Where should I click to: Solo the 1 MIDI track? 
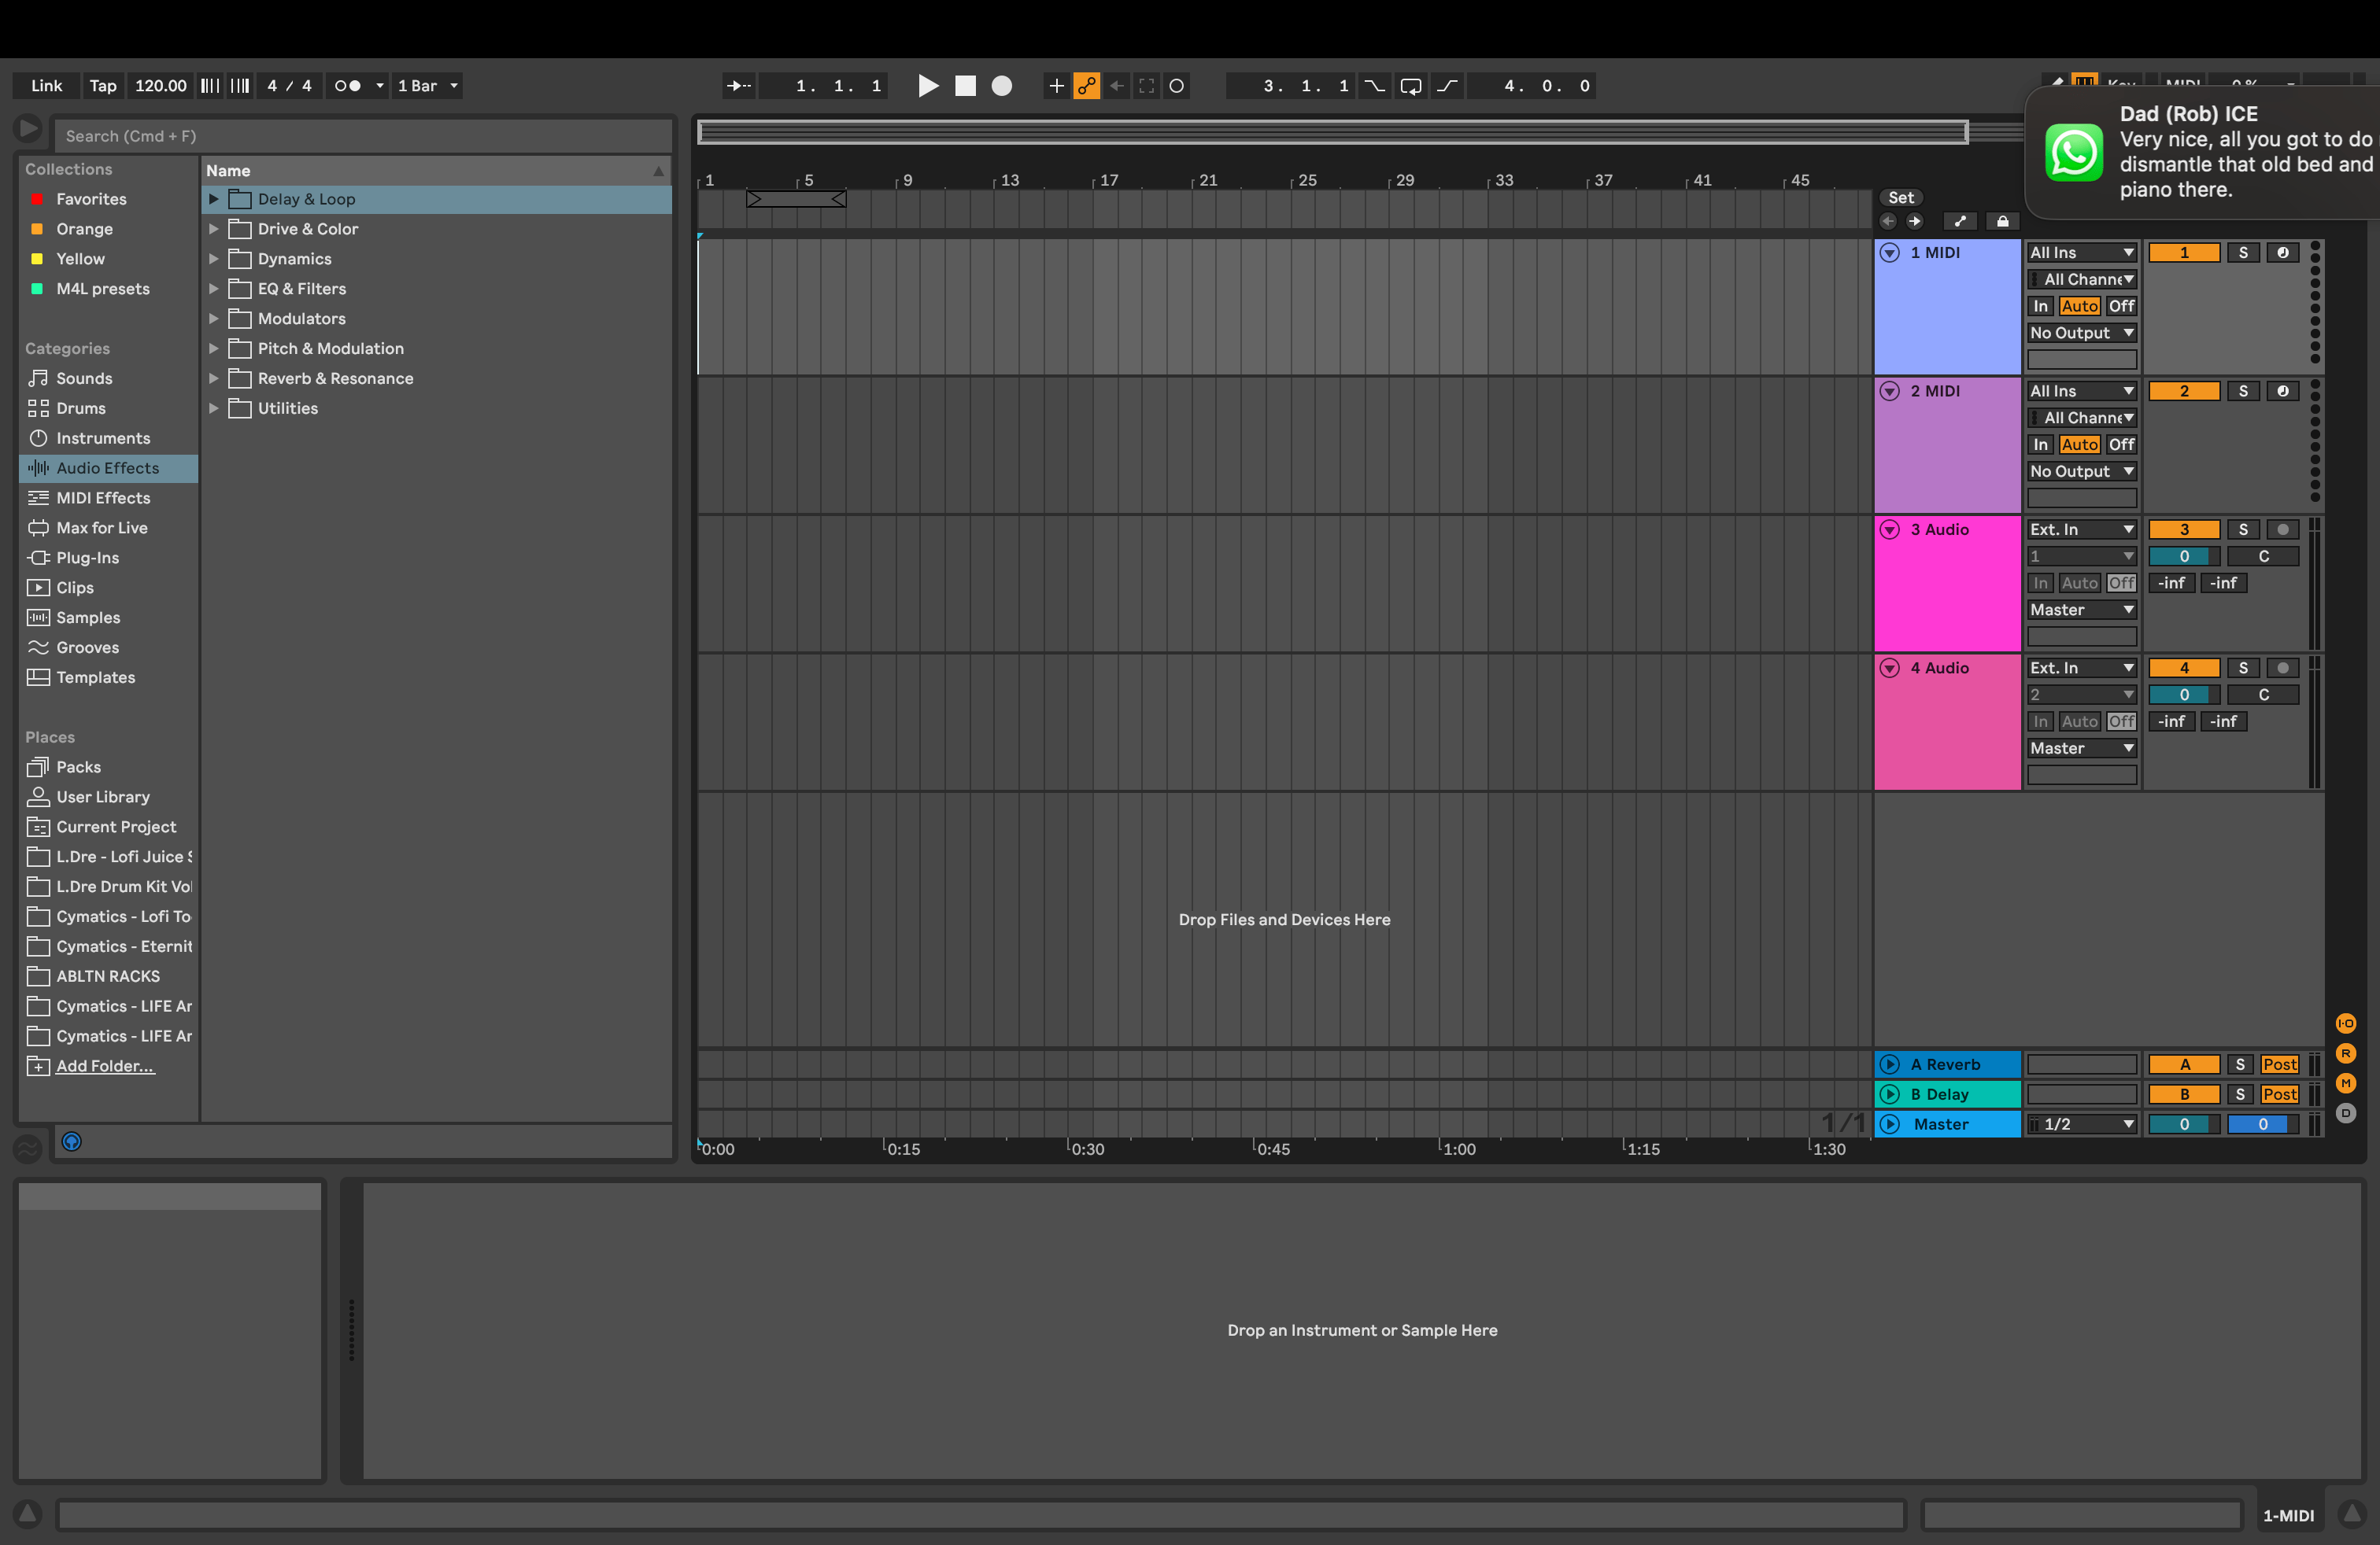[x=2243, y=253]
